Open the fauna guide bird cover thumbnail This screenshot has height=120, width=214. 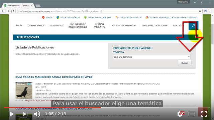pos(24,90)
